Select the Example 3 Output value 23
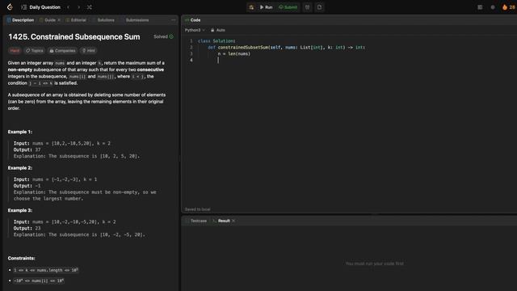The height and width of the screenshot is (291, 517). click(x=38, y=228)
